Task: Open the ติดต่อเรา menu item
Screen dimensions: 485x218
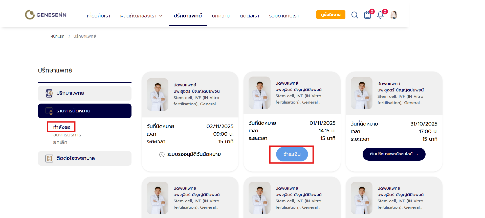Action: click(x=249, y=16)
